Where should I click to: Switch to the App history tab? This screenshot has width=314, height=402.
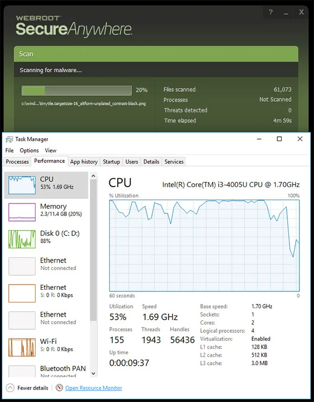84,161
